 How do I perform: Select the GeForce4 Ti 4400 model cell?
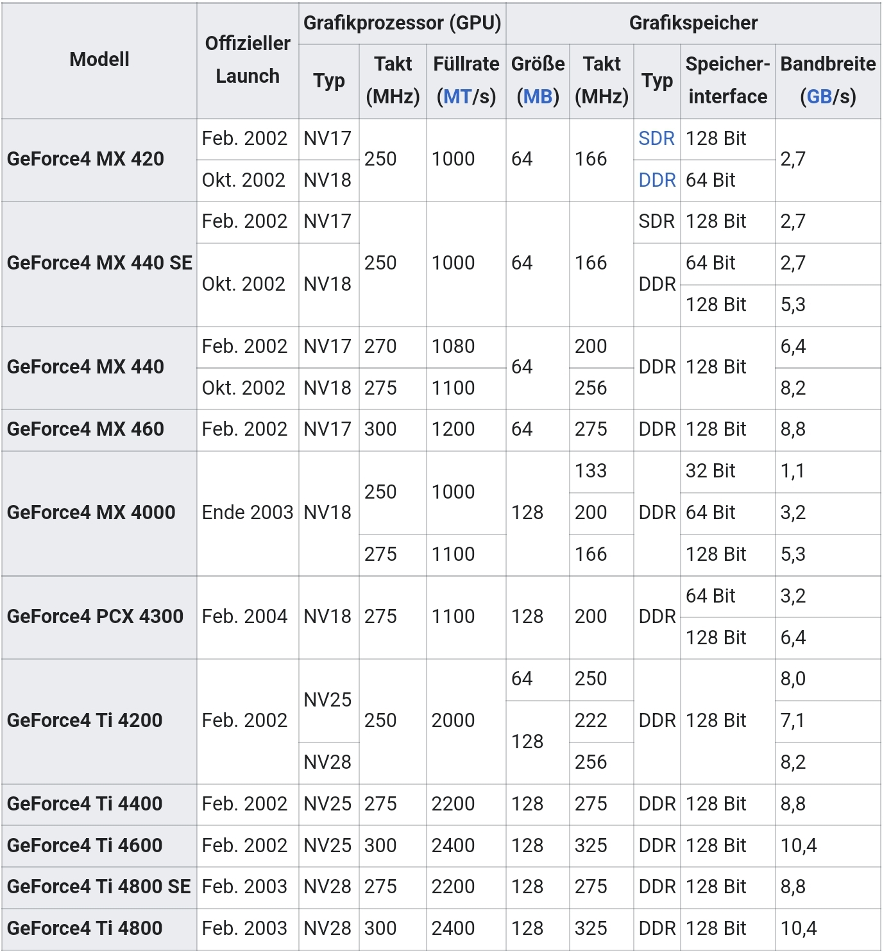pyautogui.click(x=99, y=804)
